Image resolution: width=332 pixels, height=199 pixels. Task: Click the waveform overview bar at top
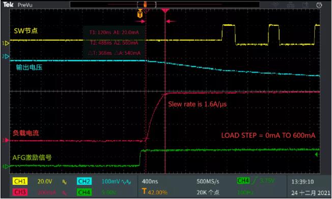164,5
